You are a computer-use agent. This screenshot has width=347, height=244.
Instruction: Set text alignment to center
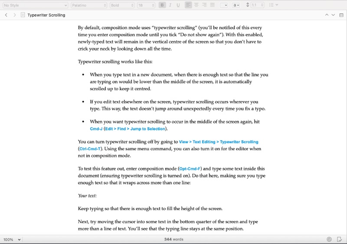[196, 5]
